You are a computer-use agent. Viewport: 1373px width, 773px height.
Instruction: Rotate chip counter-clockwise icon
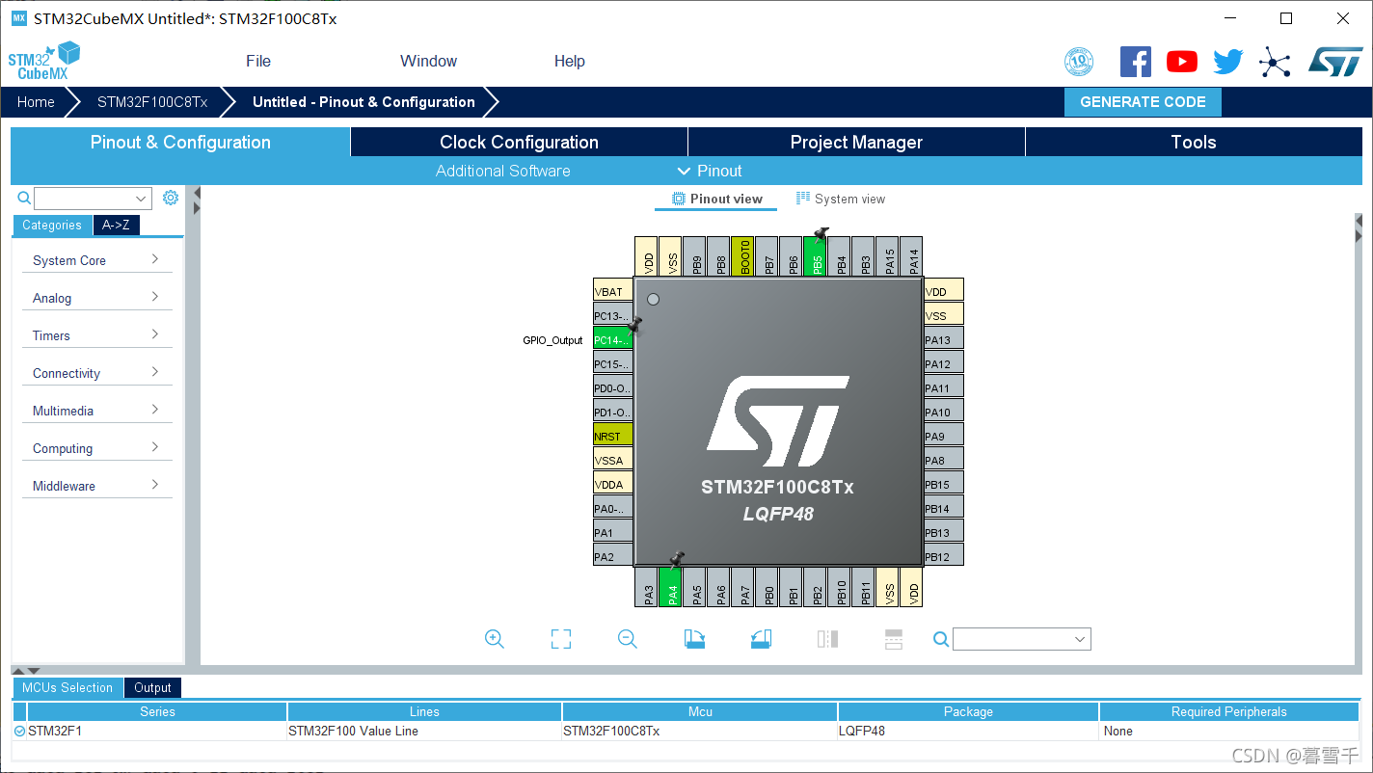[x=761, y=639]
